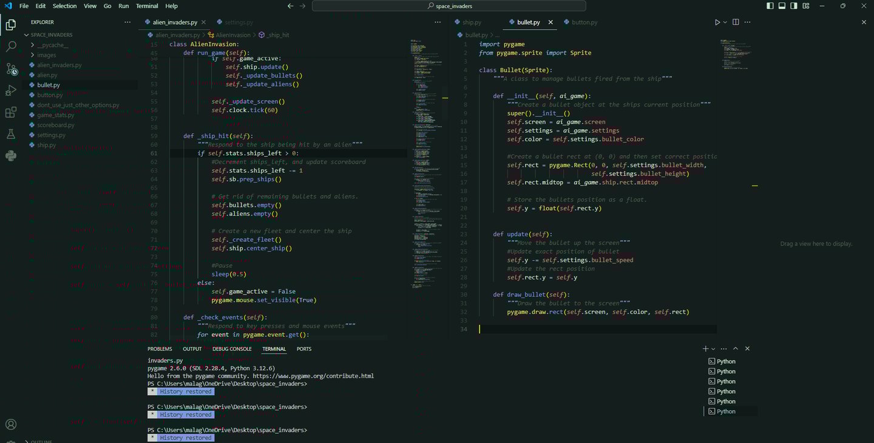Open the Selection menu

click(65, 6)
